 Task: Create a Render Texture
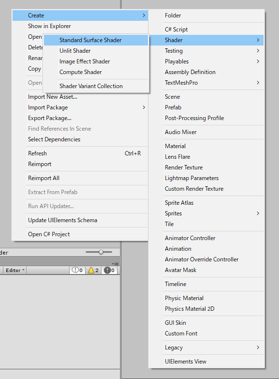tap(206, 167)
